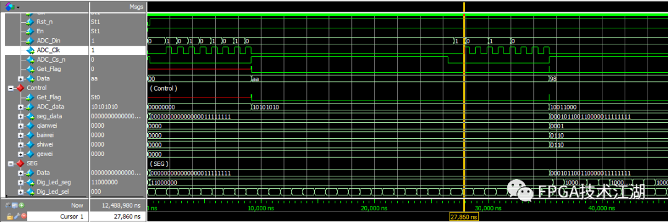The height and width of the screenshot is (222, 668).
Task: Expand the Dig_Led_seg bus
Action: (x=20, y=183)
